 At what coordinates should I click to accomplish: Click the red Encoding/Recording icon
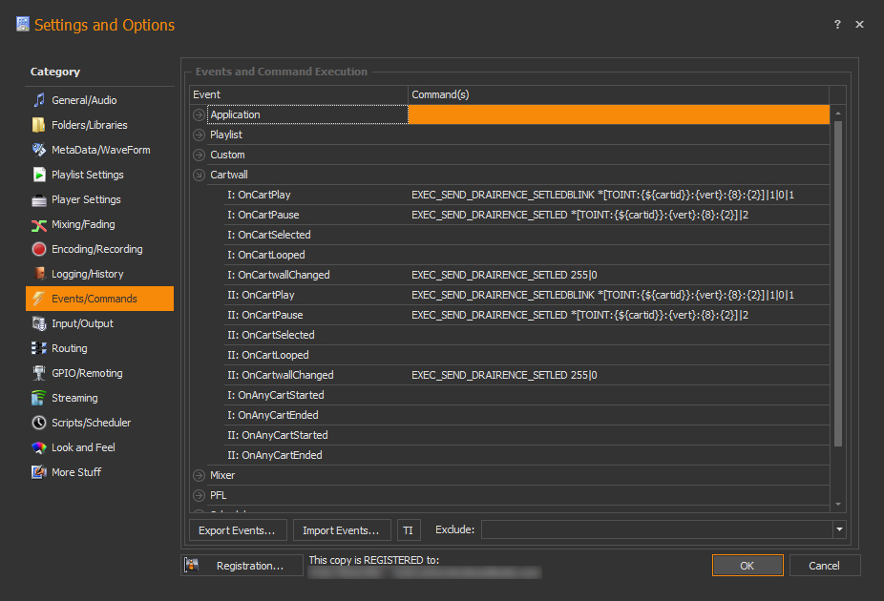click(39, 249)
